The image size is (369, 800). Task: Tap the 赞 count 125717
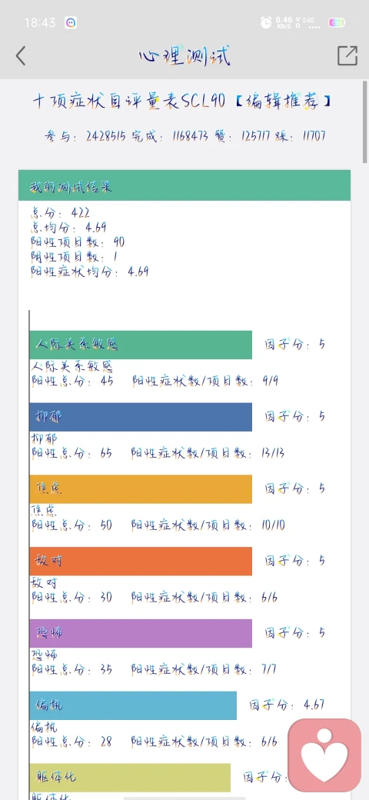(244, 136)
